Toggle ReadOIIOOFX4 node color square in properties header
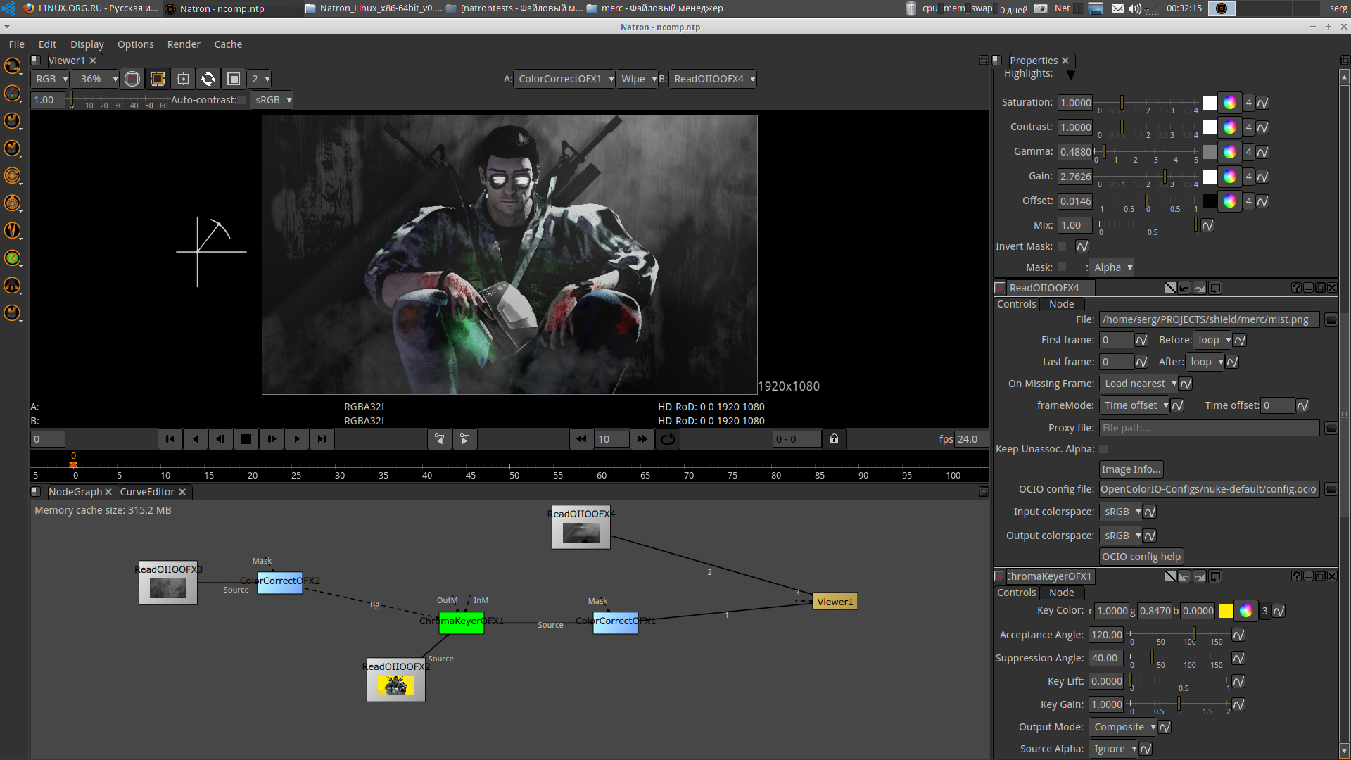 [x=1000, y=288]
